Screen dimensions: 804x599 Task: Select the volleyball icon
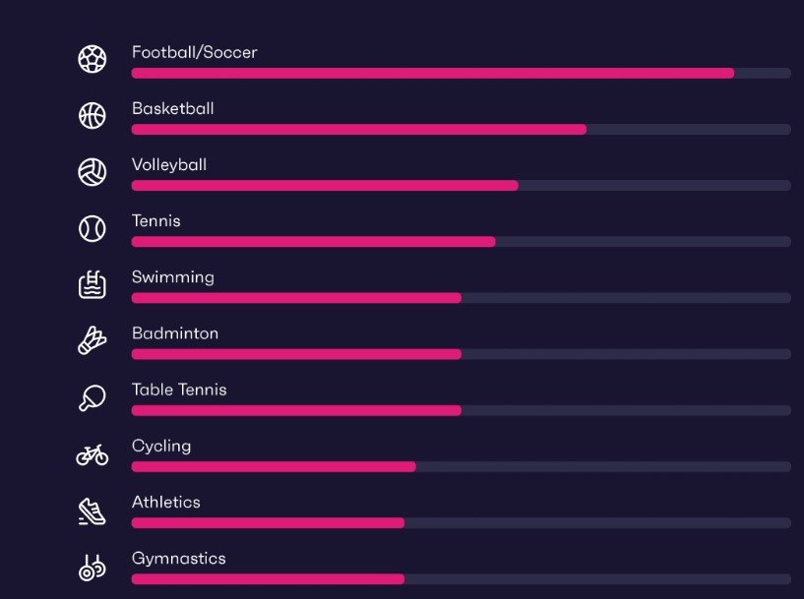(92, 172)
